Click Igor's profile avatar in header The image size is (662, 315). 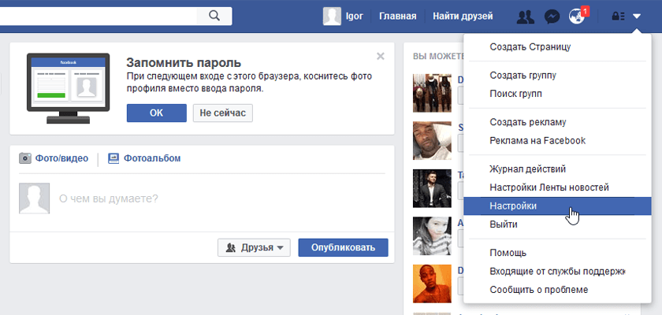pyautogui.click(x=333, y=17)
